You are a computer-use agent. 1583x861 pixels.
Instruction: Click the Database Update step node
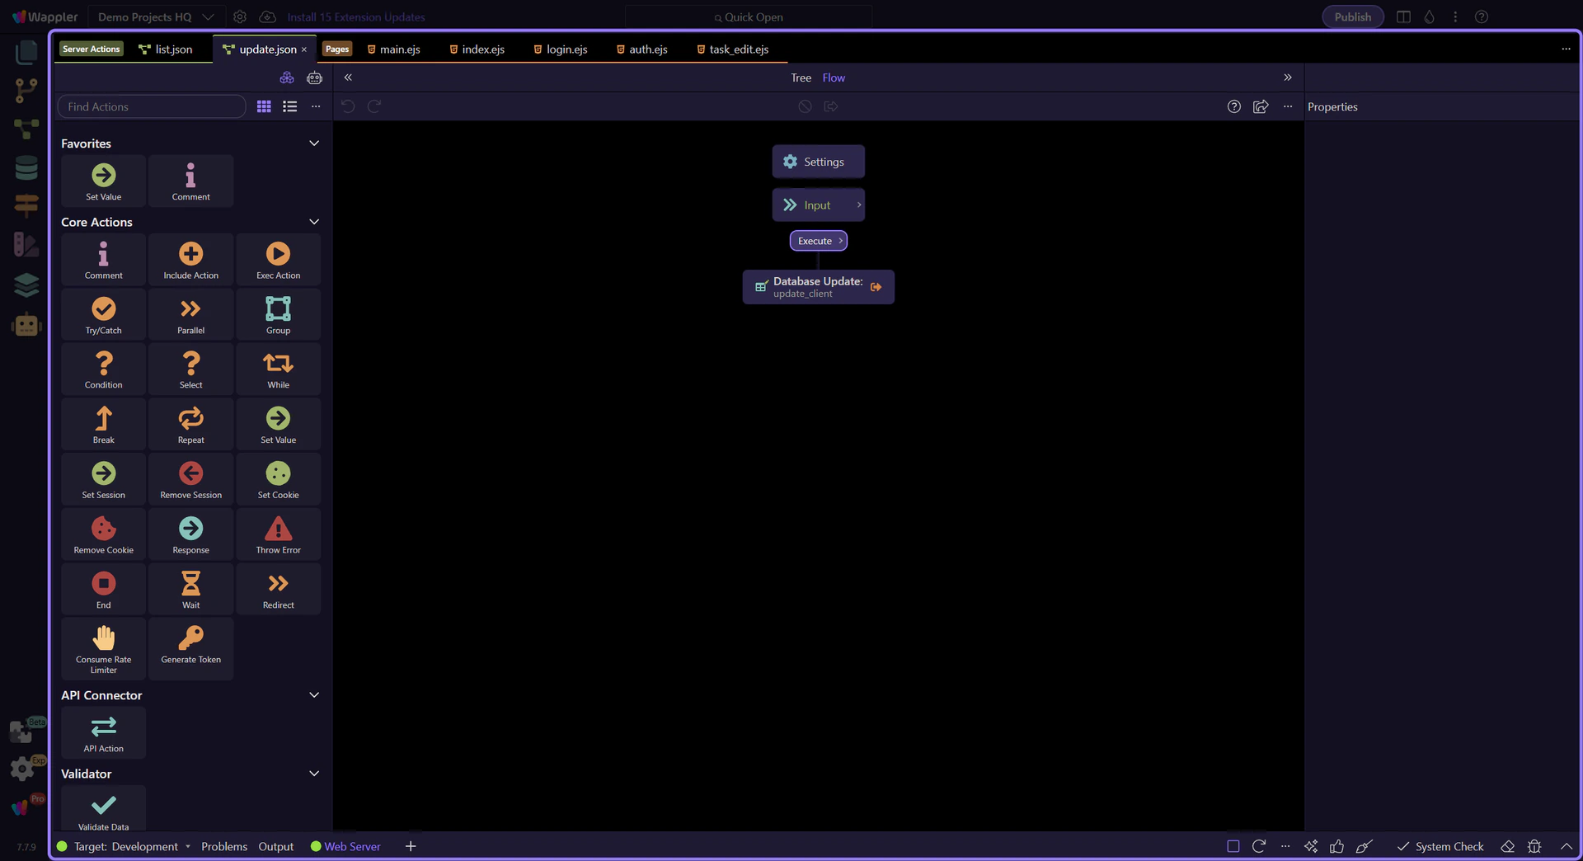click(817, 287)
